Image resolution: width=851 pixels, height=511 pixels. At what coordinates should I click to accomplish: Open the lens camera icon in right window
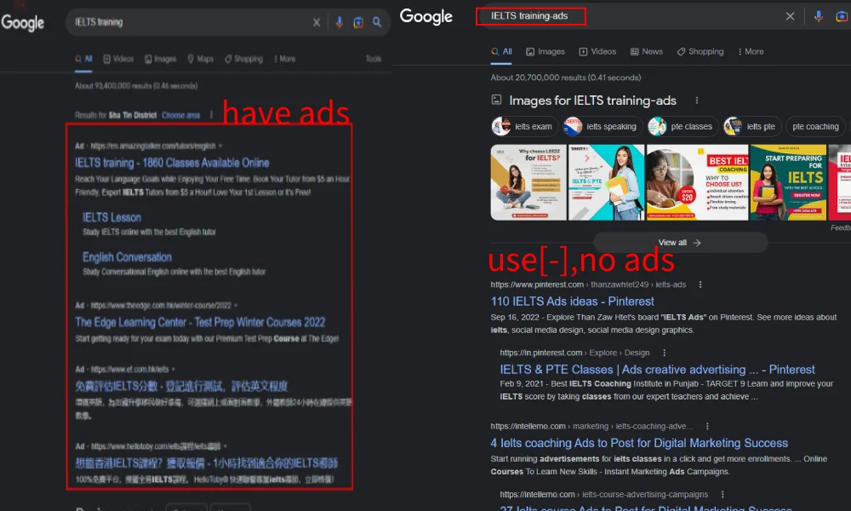[842, 16]
